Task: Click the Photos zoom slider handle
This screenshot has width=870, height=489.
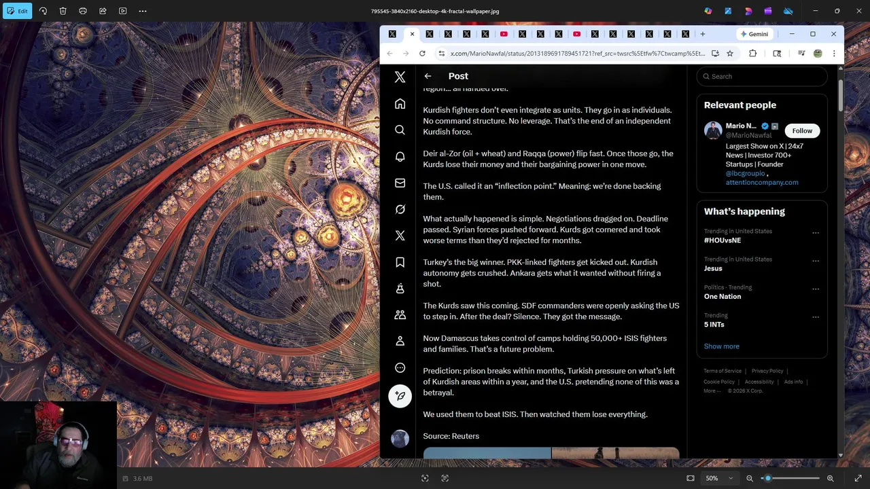Action: click(768, 478)
